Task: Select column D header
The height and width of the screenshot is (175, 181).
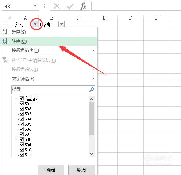Action: 104,18
